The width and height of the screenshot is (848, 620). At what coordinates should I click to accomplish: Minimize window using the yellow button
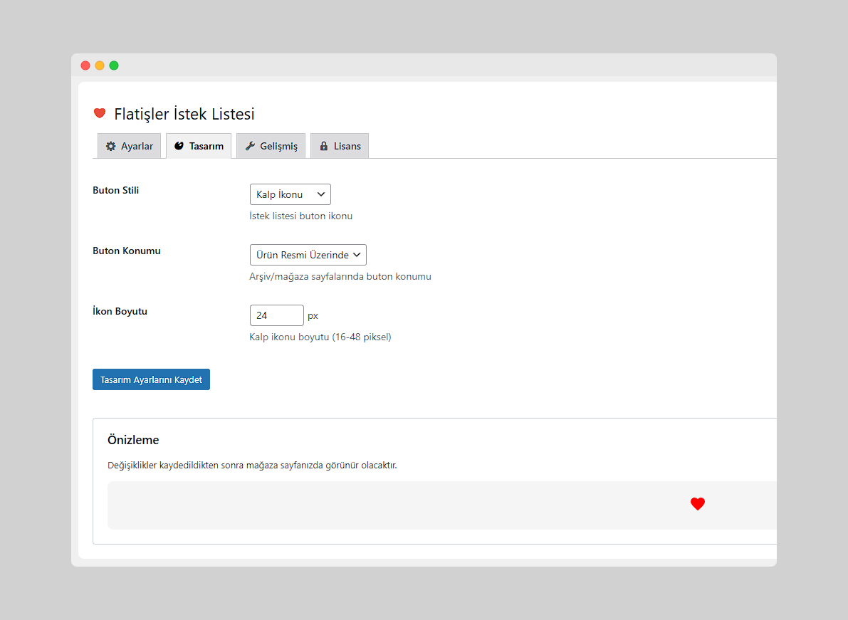tap(100, 65)
